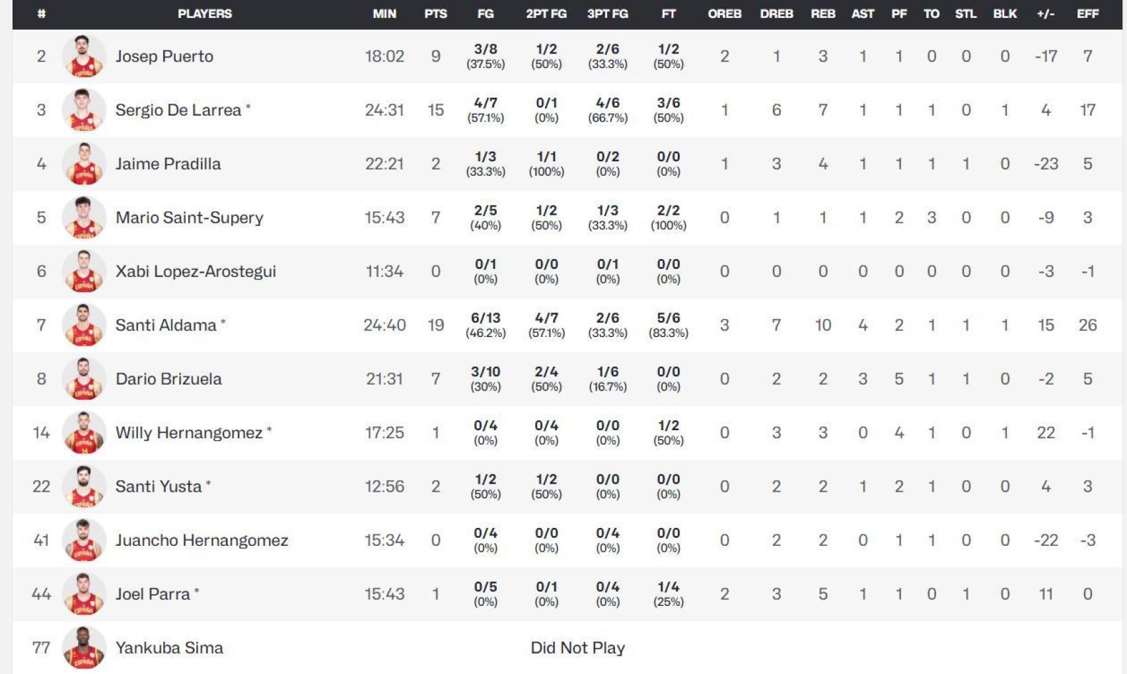
Task: Open Santi Yusta's name link
Action: 159,486
